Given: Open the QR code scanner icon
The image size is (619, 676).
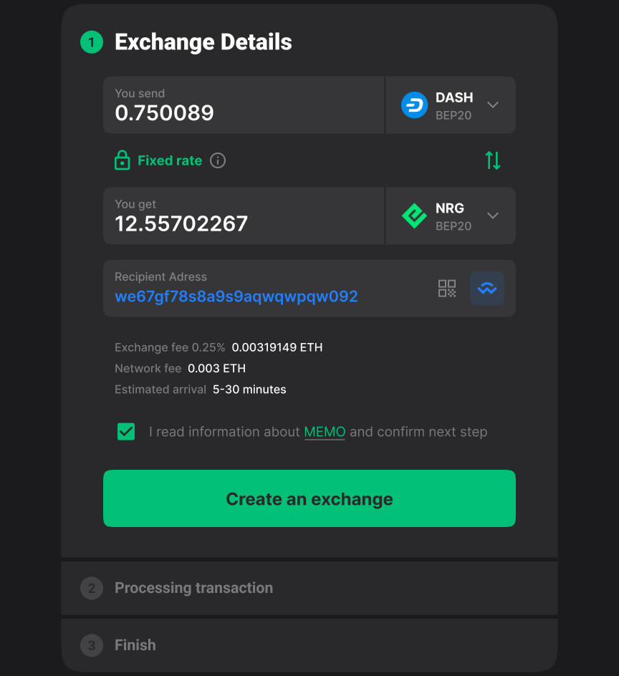Looking at the screenshot, I should click(447, 289).
